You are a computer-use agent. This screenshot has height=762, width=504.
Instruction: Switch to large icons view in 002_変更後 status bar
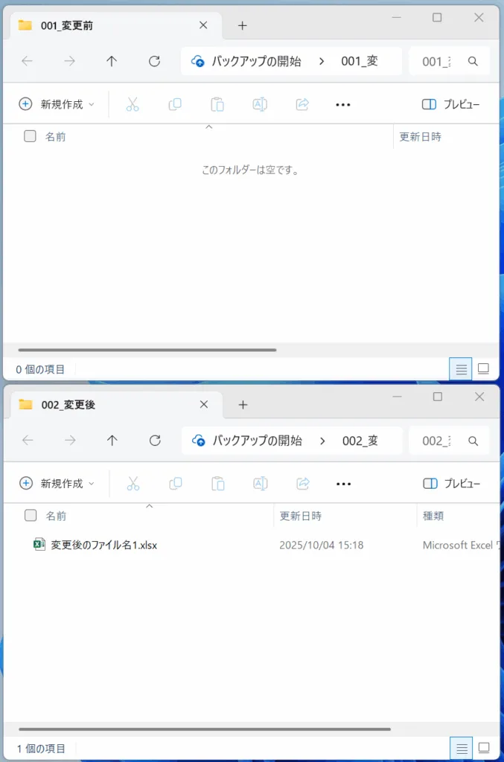[483, 748]
